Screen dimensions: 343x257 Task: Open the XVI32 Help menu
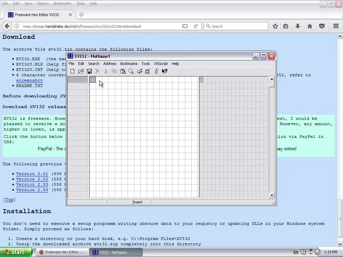tap(175, 64)
